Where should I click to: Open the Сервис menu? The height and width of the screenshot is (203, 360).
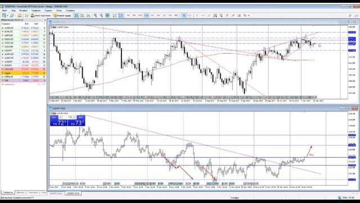coord(48,11)
